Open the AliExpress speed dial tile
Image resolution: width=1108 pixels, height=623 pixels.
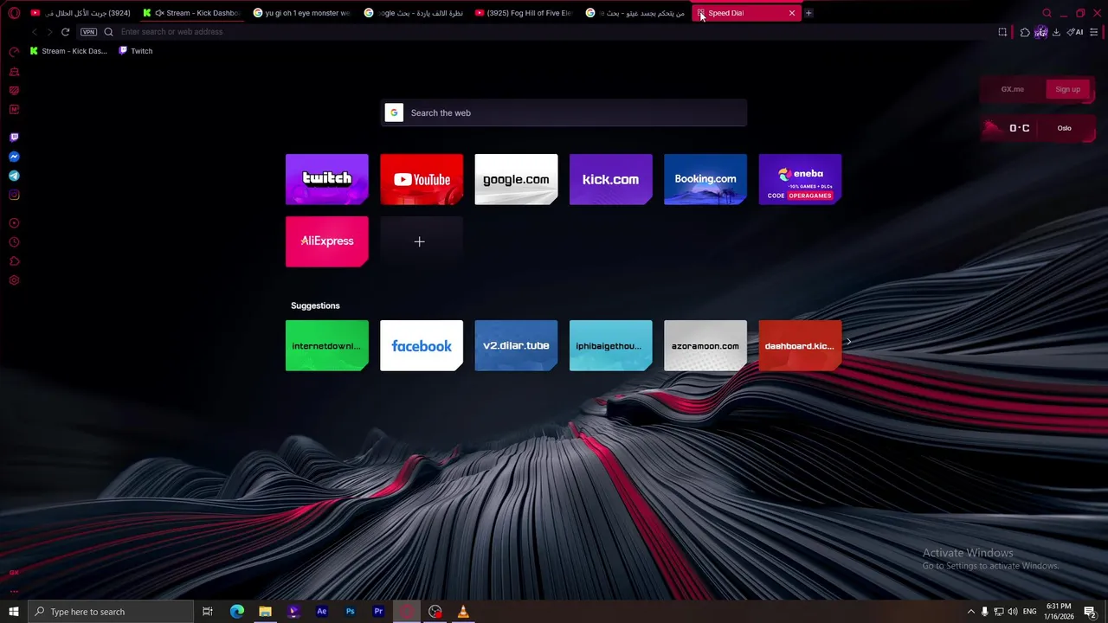tap(327, 241)
